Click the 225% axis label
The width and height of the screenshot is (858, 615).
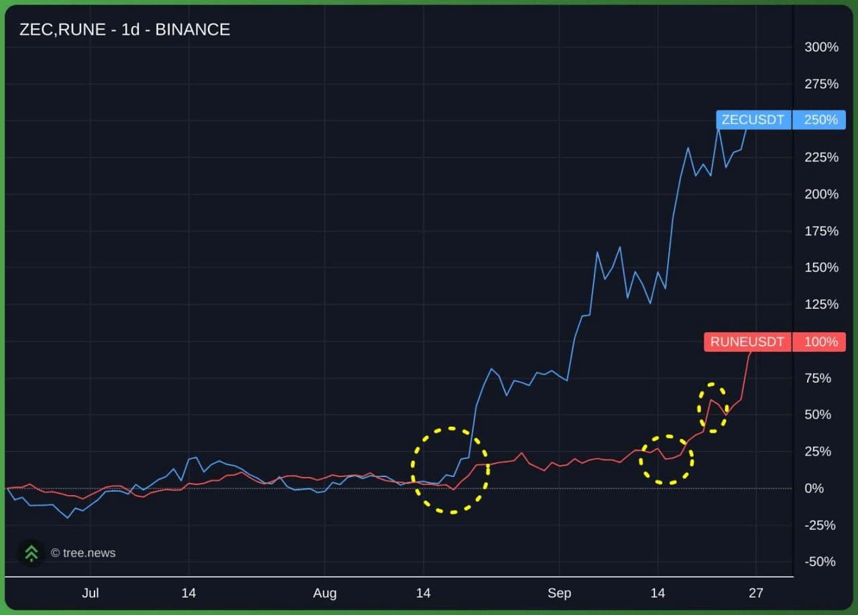[821, 157]
